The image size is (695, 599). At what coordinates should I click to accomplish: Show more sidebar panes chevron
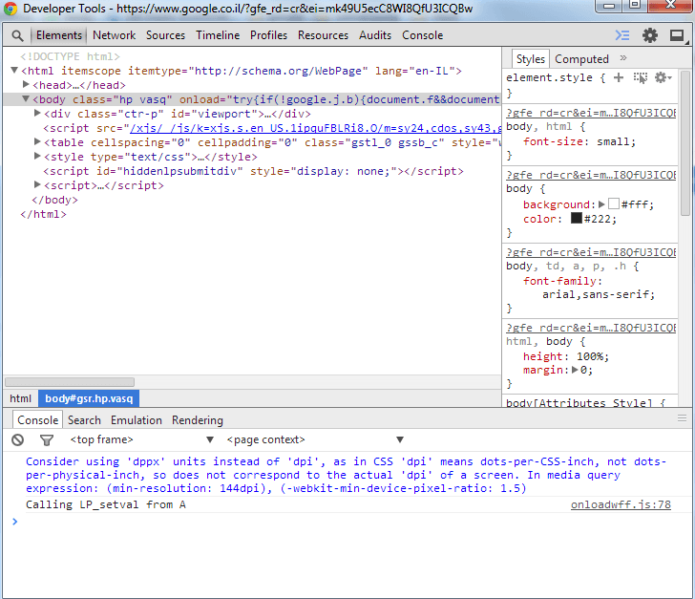coord(623,57)
